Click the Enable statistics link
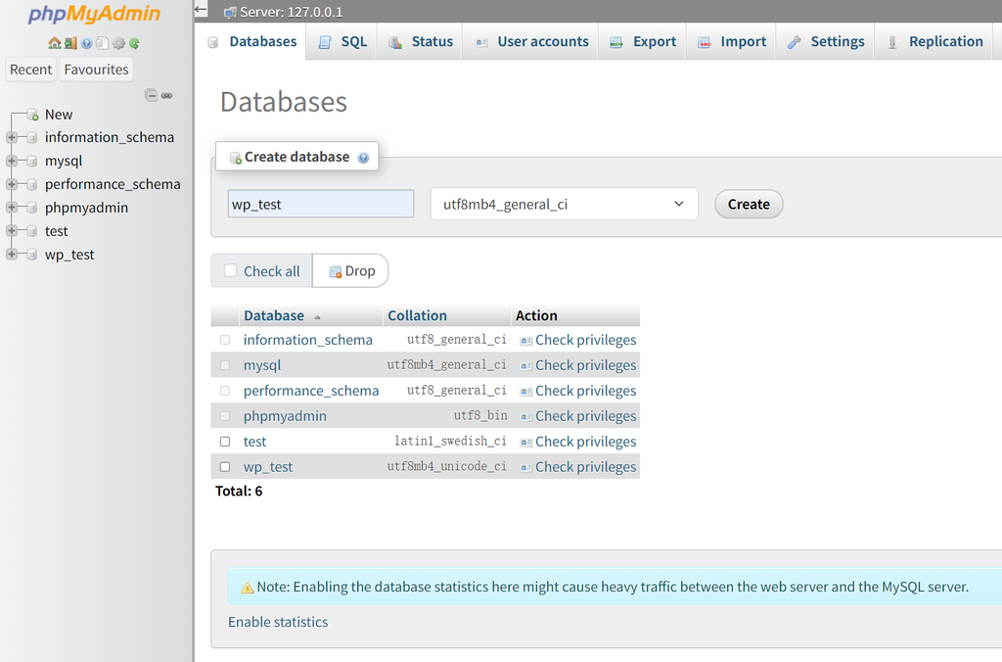Image resolution: width=1002 pixels, height=662 pixels. 278,622
